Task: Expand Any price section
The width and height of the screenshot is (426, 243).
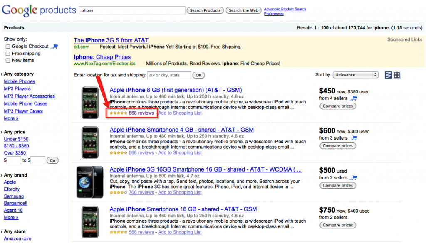Action: (13, 132)
